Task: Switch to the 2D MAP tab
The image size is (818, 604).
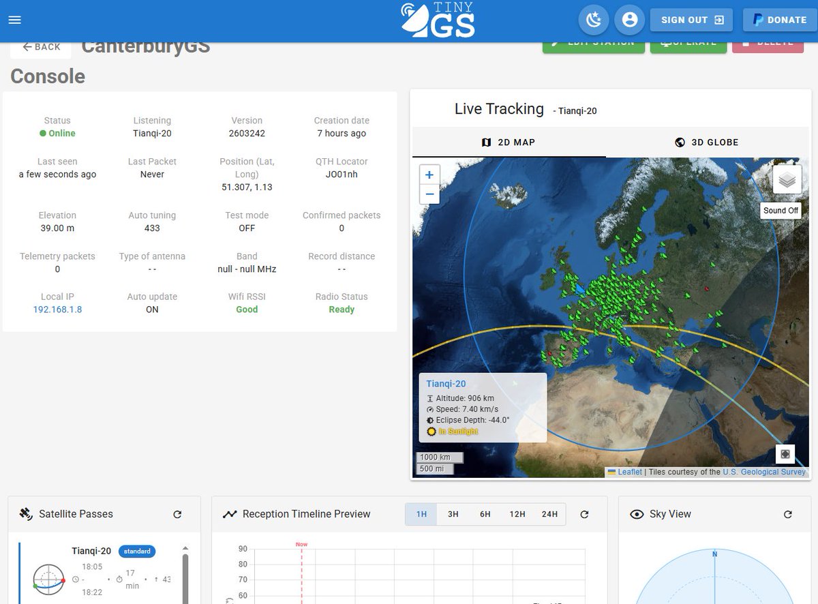Action: pos(509,142)
